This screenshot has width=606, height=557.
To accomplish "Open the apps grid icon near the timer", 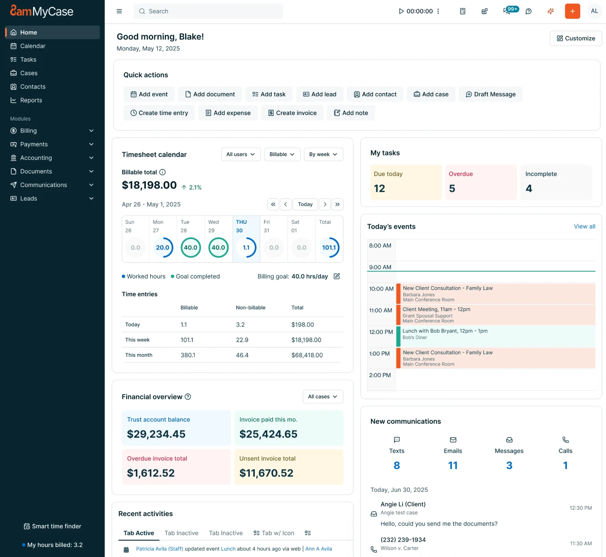I will (484, 11).
